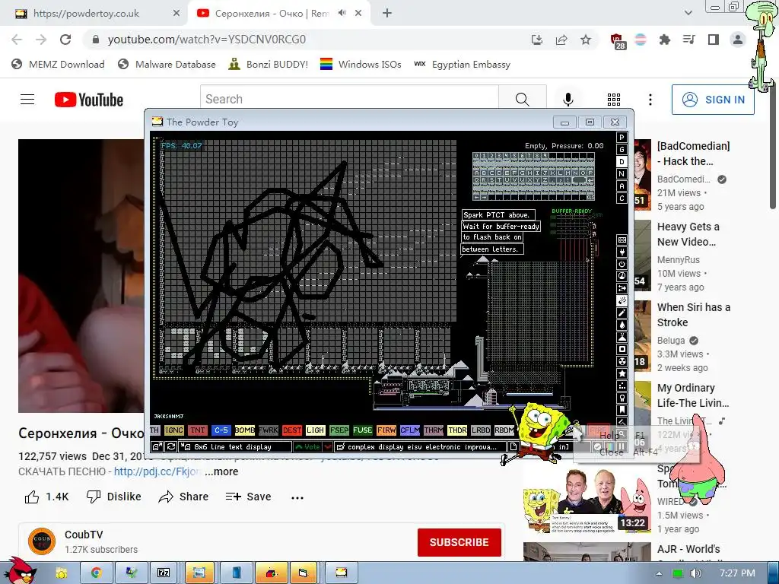Select the C-5 element
Viewport: 779px width, 584px height.
[221, 430]
